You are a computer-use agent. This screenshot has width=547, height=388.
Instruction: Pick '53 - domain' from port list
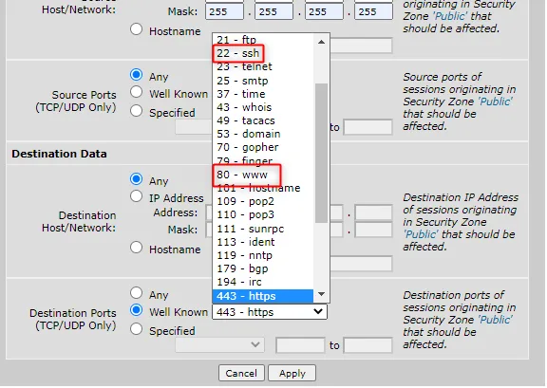pos(263,134)
